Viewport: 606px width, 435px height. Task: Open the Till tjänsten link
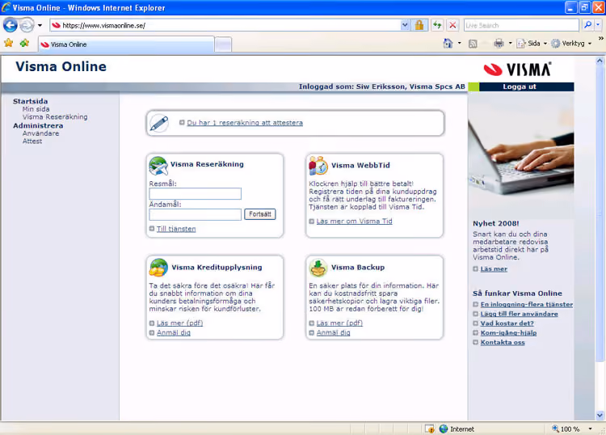[176, 229]
